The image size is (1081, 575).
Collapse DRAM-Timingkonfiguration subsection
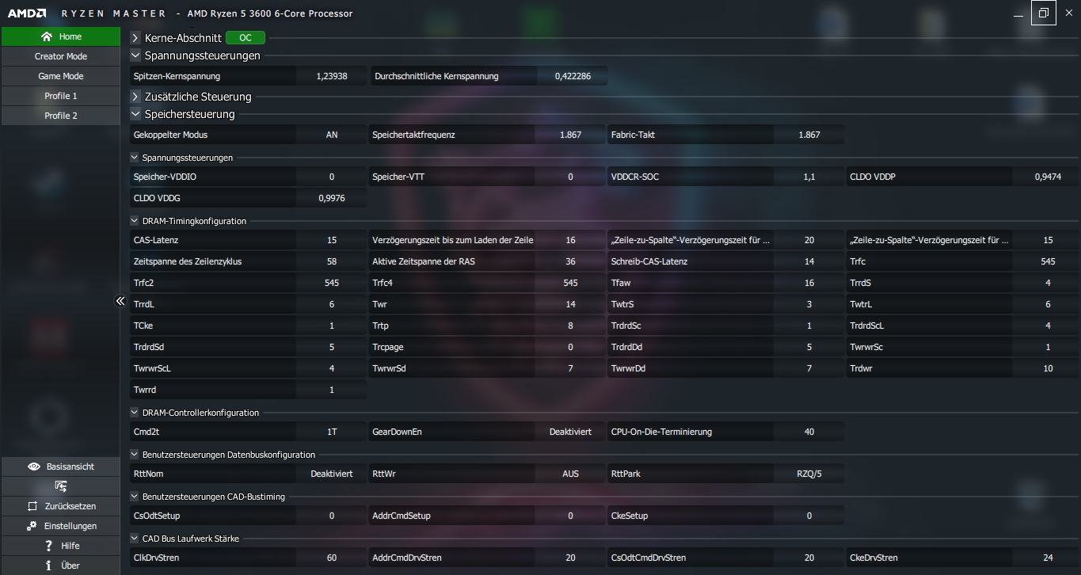(x=135, y=221)
